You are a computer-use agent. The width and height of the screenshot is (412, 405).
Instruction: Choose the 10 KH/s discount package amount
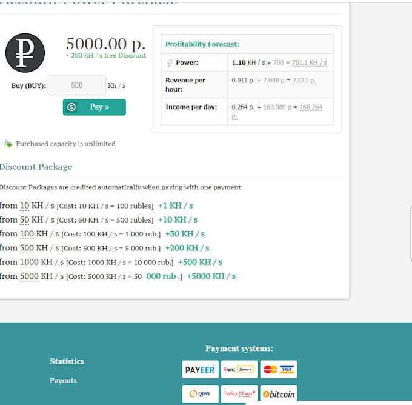(24, 206)
